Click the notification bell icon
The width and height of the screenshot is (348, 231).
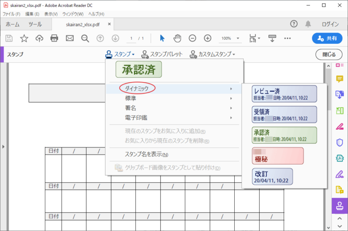coord(308,24)
